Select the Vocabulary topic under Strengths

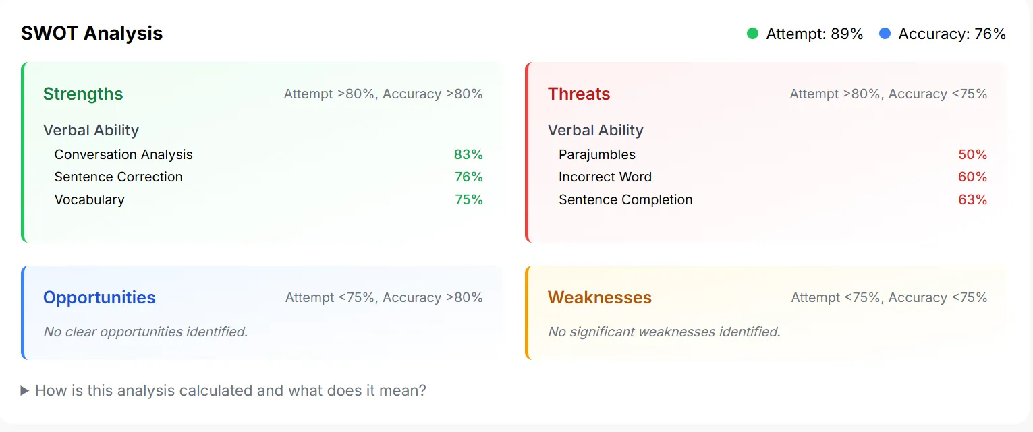[269, 199]
